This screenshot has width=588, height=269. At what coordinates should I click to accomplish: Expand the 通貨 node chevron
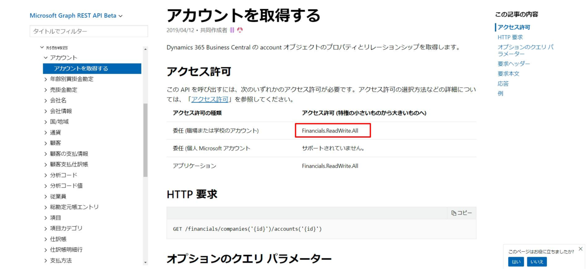pos(46,133)
